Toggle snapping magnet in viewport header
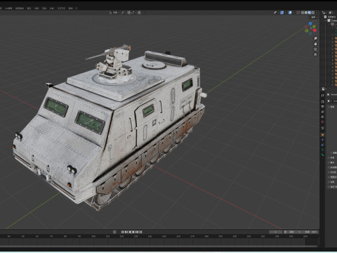The width and height of the screenshot is (337, 253). 129,13
